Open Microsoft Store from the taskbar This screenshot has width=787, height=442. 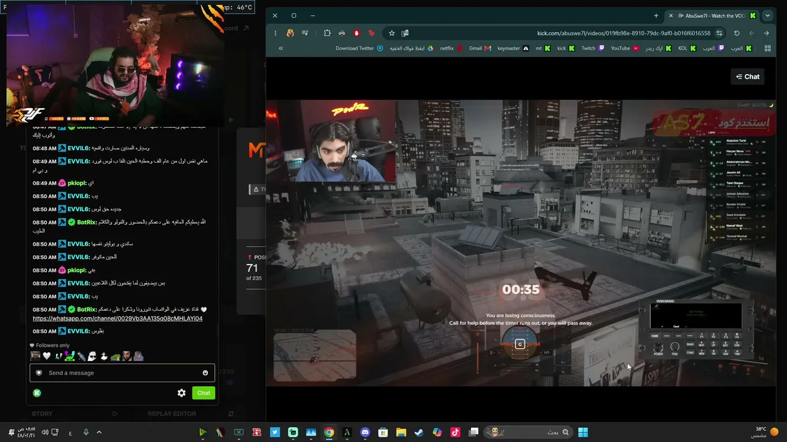[383, 432]
